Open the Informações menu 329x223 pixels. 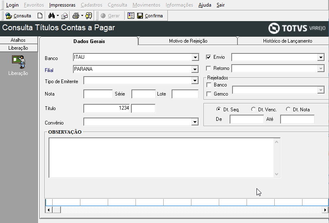tap(179, 5)
